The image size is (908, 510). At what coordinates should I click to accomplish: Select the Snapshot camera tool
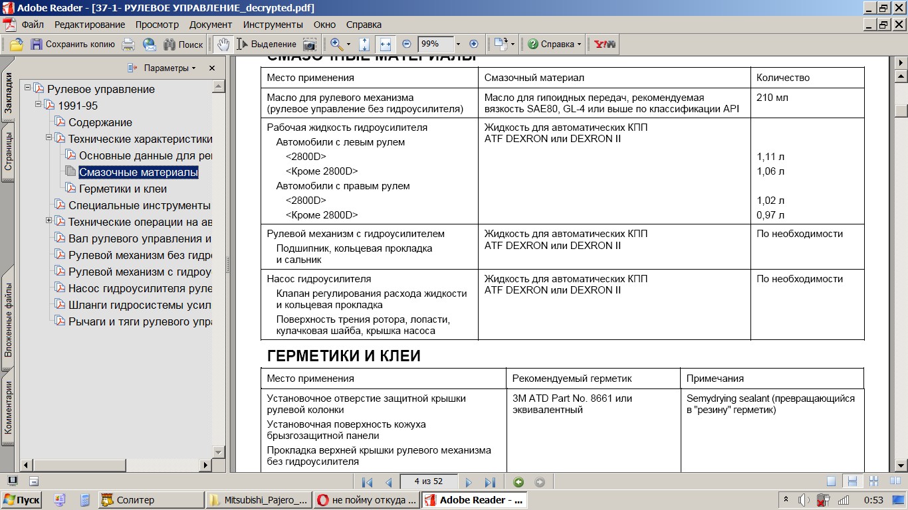[309, 44]
